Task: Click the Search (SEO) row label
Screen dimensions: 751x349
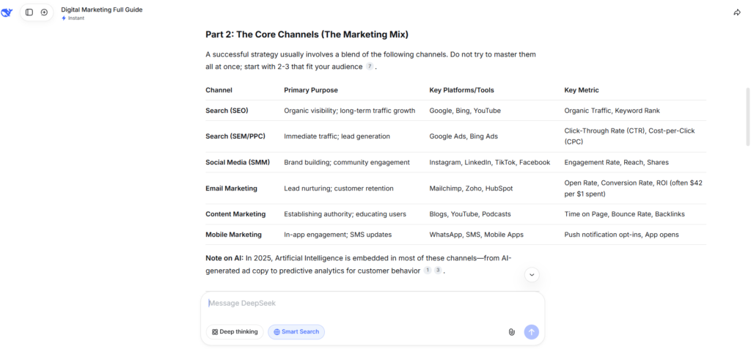Action: pyautogui.click(x=227, y=111)
